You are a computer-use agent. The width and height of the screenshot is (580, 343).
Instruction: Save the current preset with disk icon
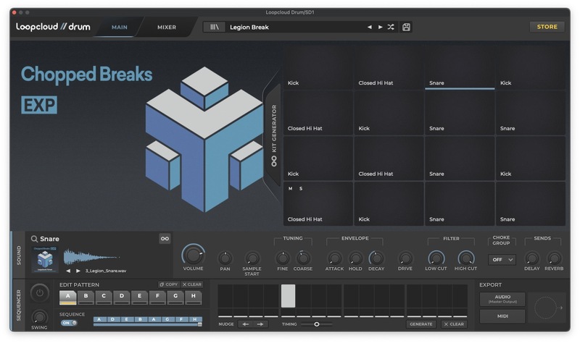point(406,27)
